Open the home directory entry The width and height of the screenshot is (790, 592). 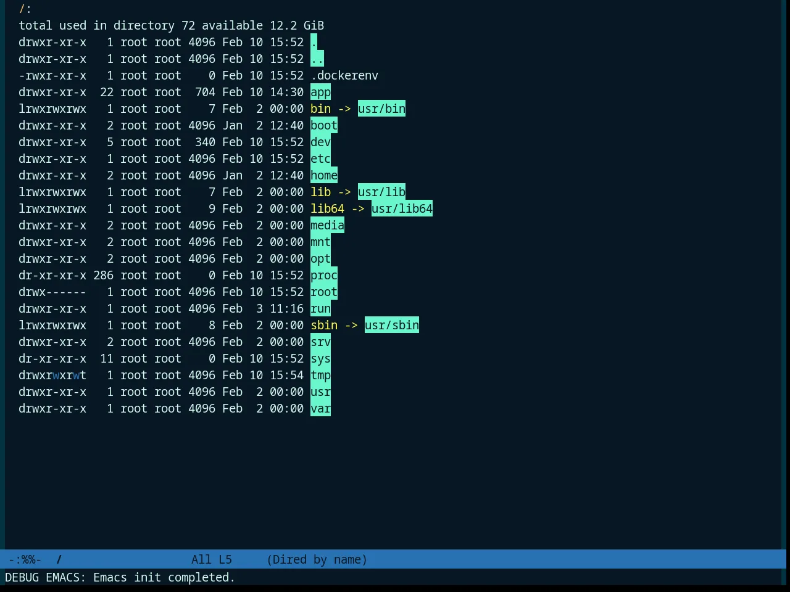[324, 176]
